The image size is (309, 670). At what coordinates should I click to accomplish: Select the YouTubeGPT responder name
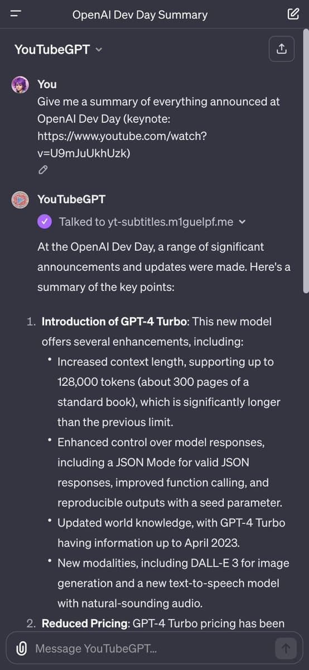tap(71, 199)
